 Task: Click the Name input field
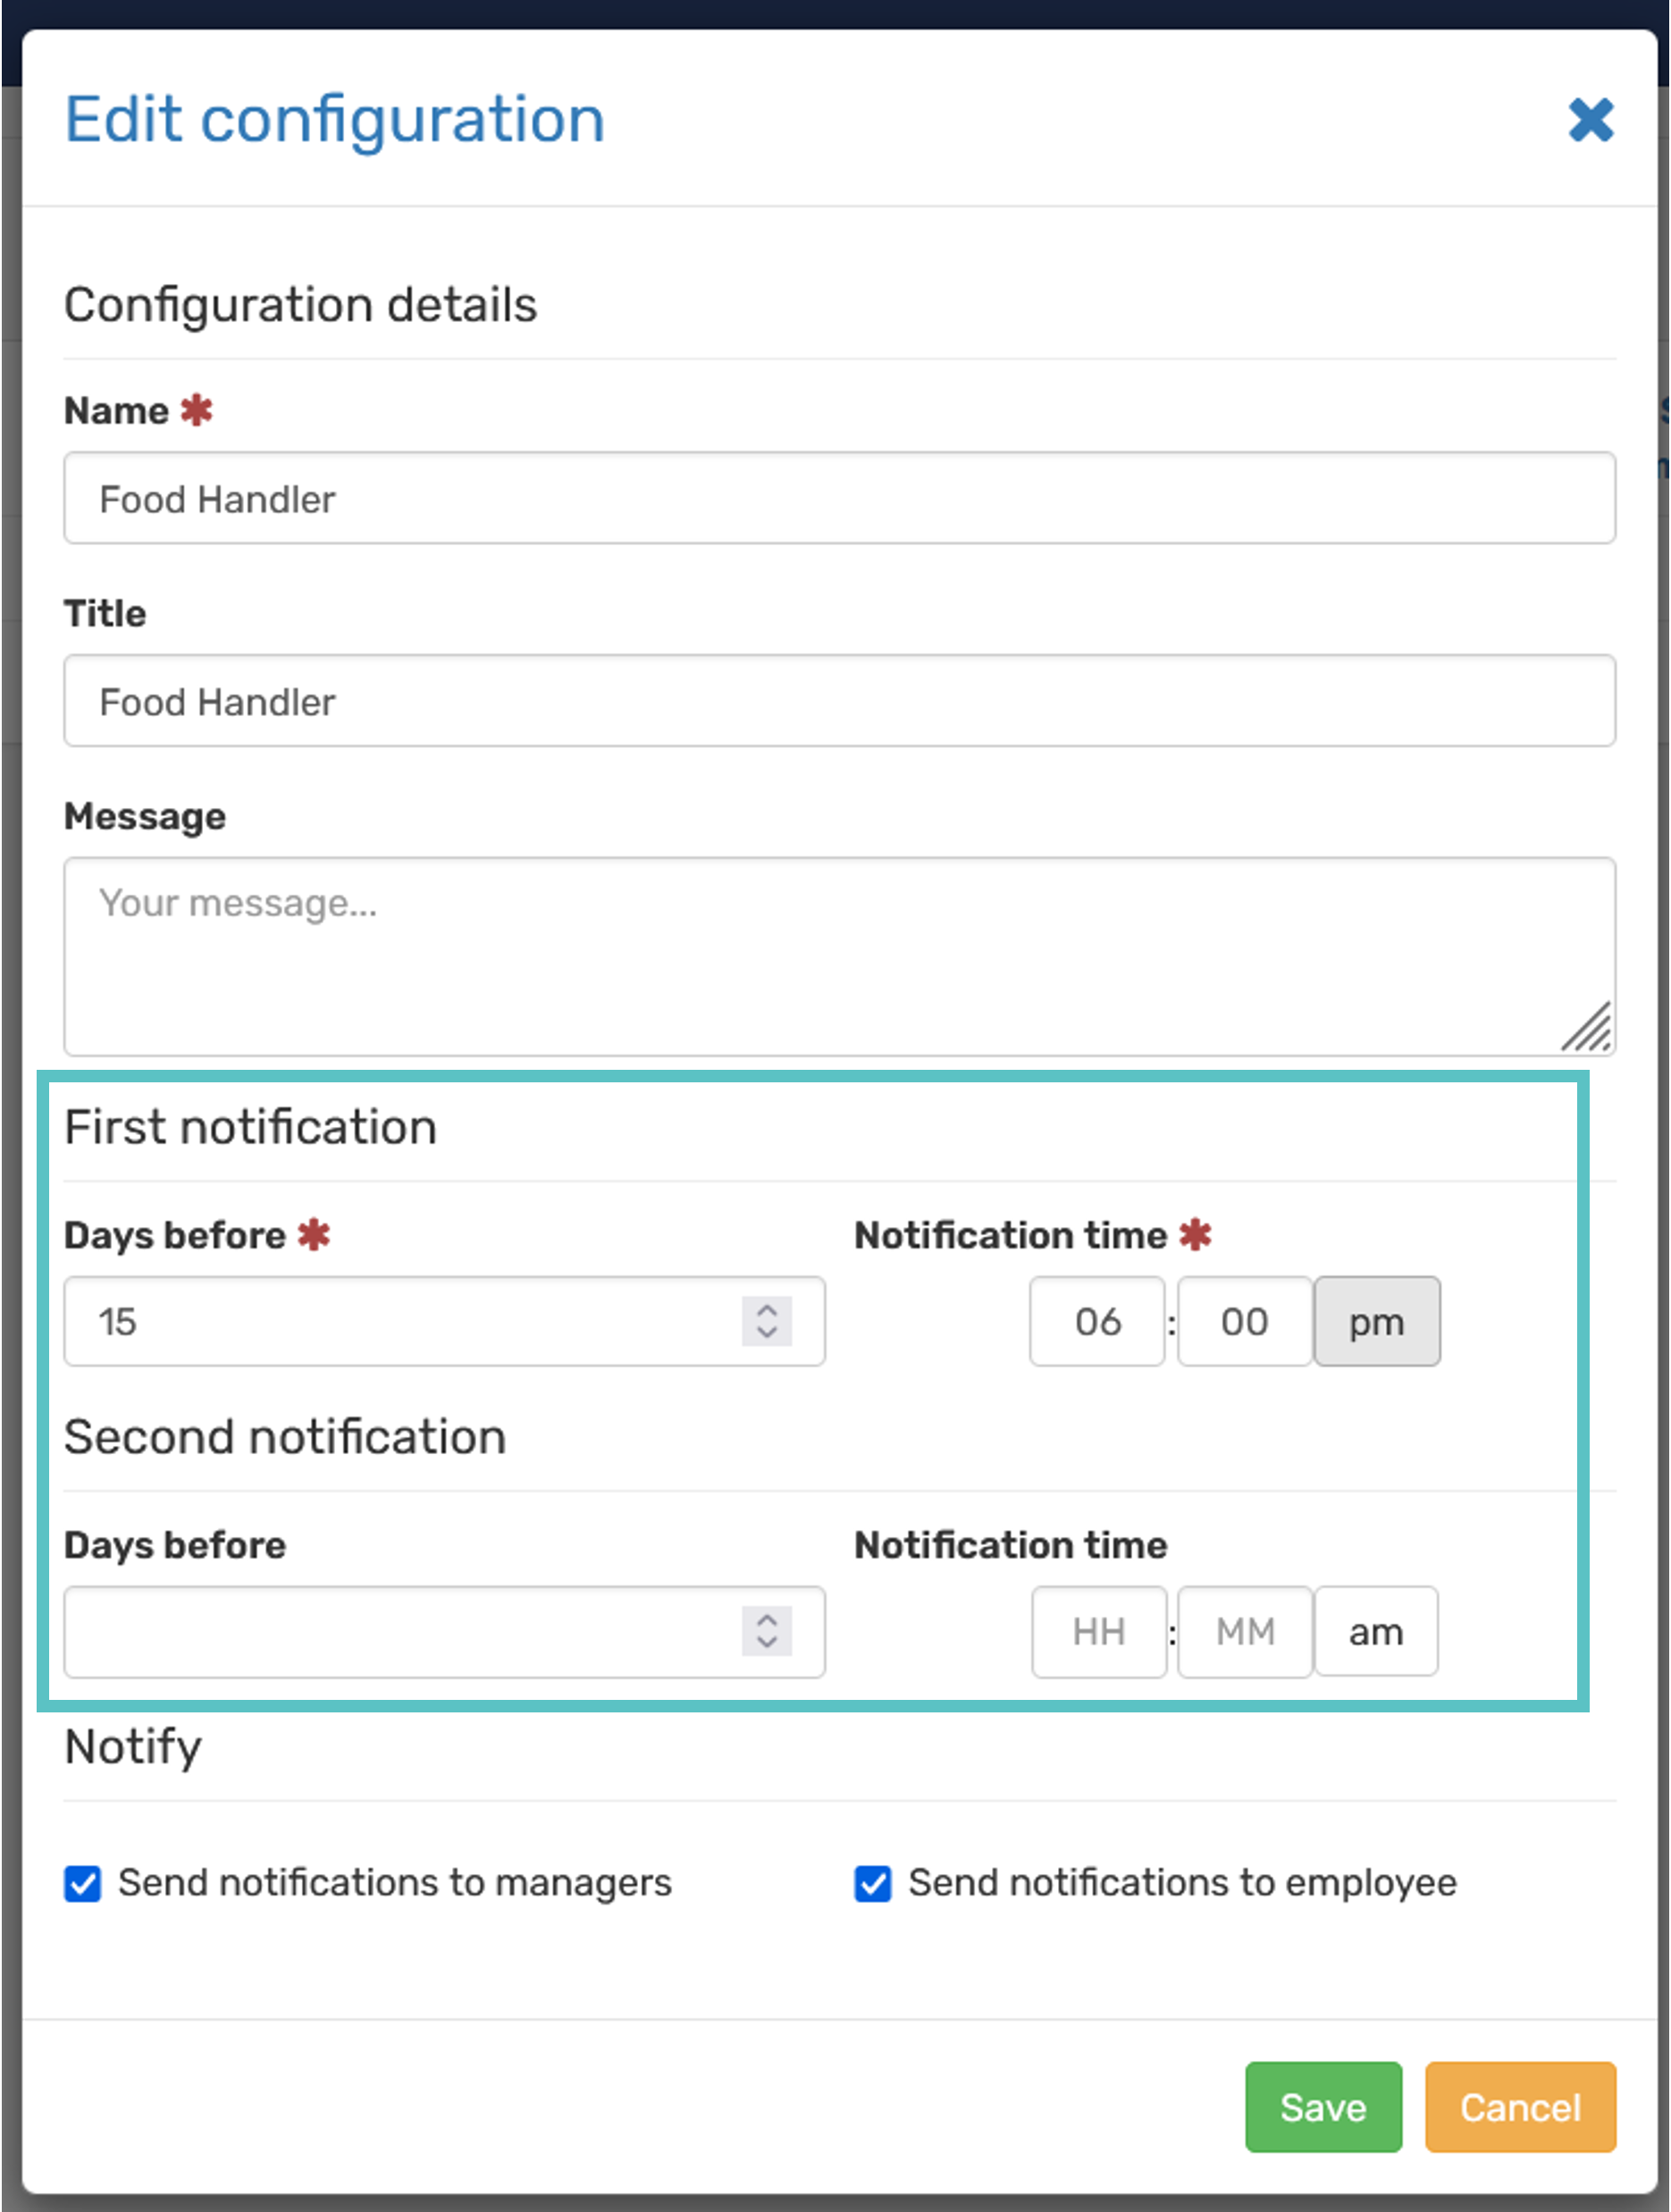click(838, 498)
